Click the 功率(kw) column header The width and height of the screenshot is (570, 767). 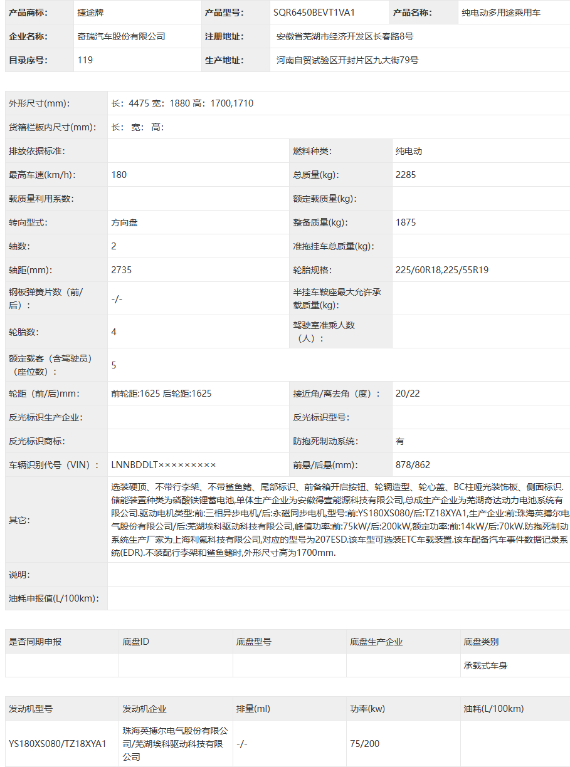point(367,709)
